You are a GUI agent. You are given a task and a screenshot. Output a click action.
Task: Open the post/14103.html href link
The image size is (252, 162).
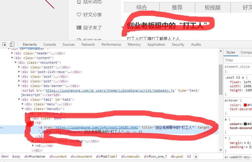coord(97,128)
